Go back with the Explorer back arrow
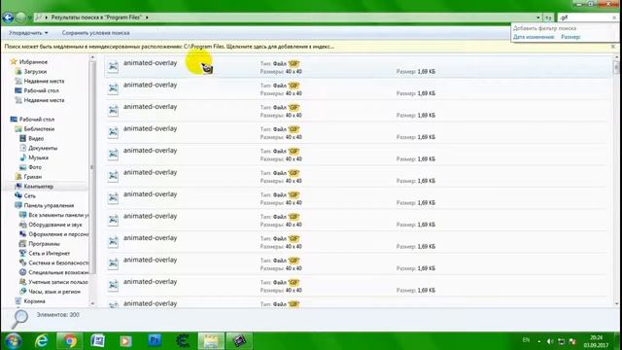 [8, 17]
